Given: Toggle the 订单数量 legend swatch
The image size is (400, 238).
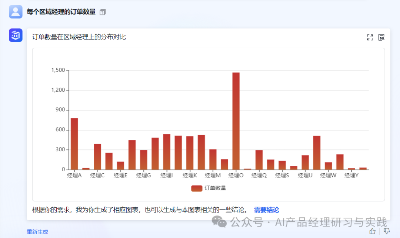Looking at the screenshot, I should click(197, 188).
